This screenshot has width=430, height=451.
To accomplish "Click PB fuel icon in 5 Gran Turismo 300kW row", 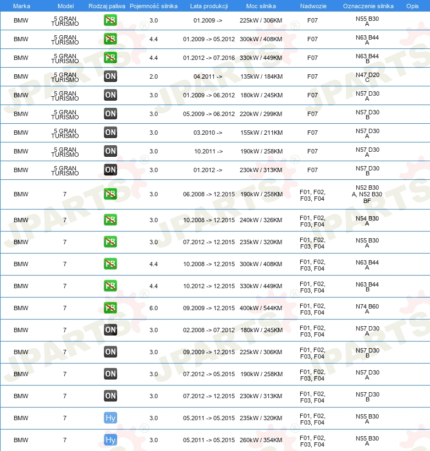I will (111, 39).
